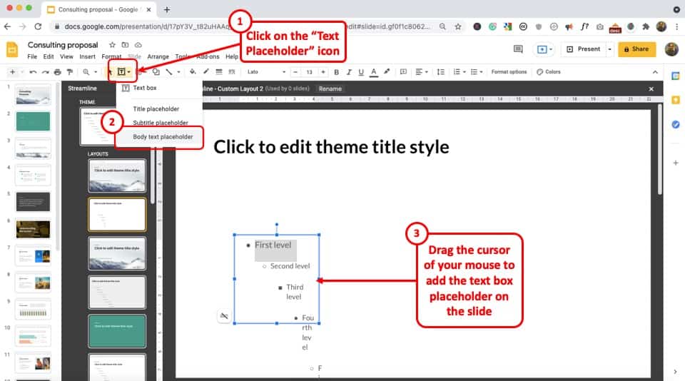Image resolution: width=685 pixels, height=381 pixels.
Task: Undo the last action
Action: 33,71
